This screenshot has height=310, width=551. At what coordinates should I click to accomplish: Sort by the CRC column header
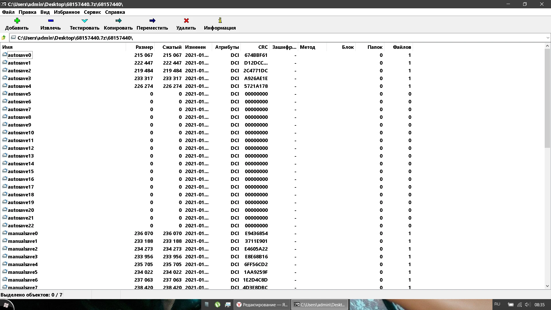263,47
